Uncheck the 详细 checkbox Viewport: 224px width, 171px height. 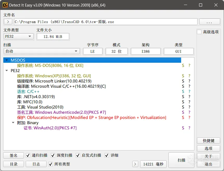[x=107, y=155]
